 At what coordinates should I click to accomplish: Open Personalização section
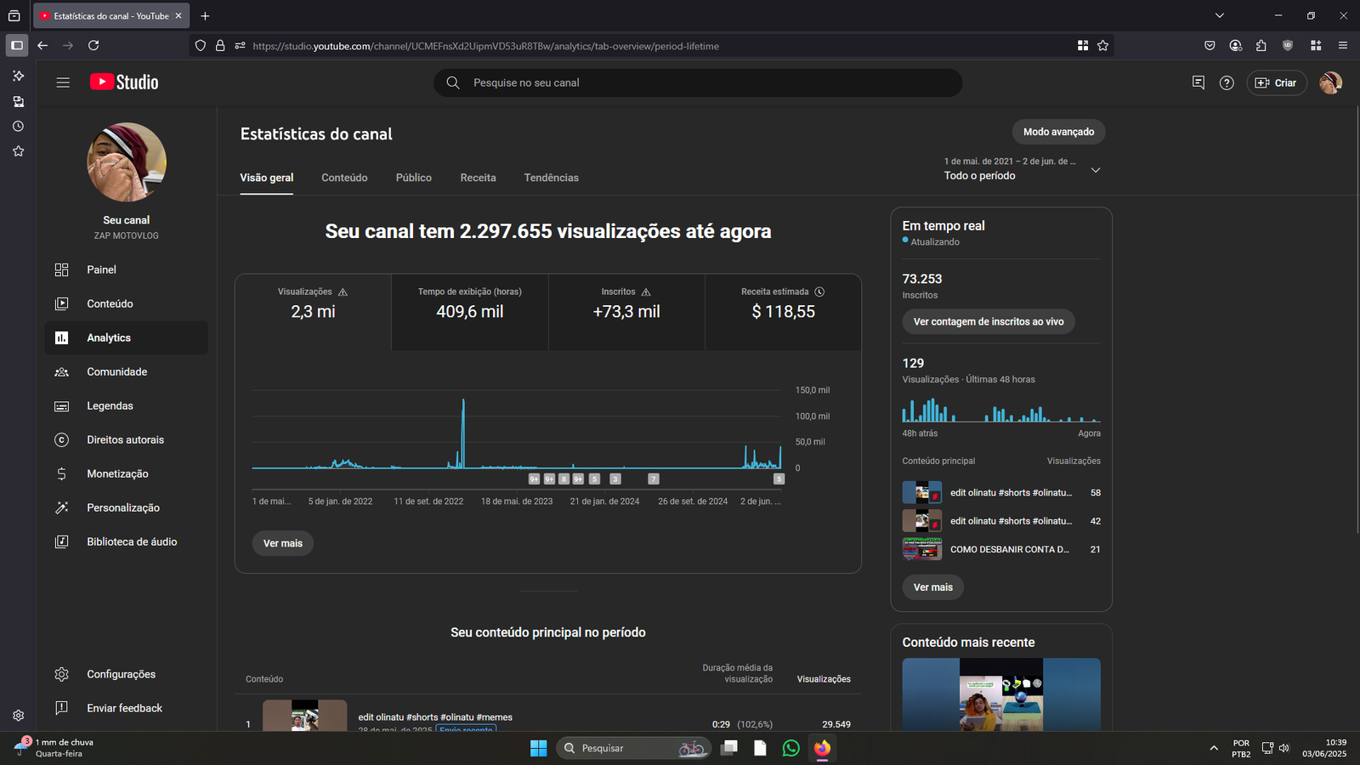[126, 507]
